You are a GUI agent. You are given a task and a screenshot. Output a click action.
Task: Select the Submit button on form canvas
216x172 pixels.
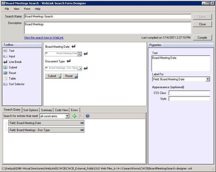pos(53,76)
